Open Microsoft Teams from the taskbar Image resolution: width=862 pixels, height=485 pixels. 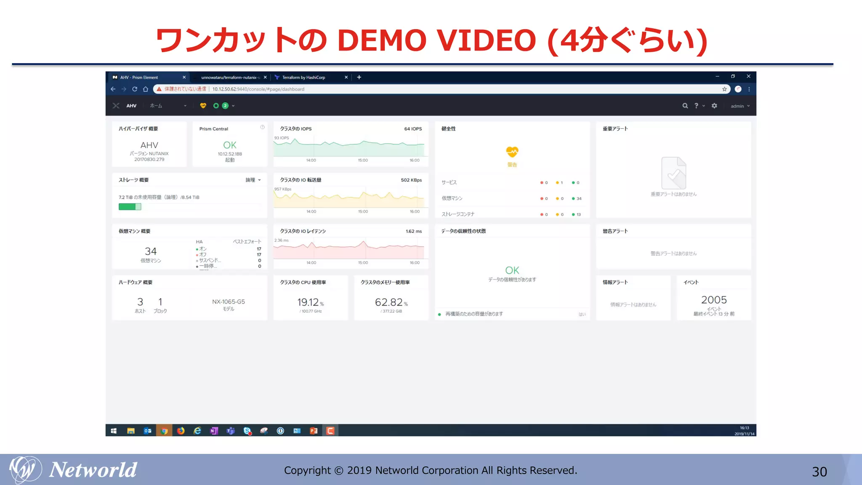(x=231, y=431)
